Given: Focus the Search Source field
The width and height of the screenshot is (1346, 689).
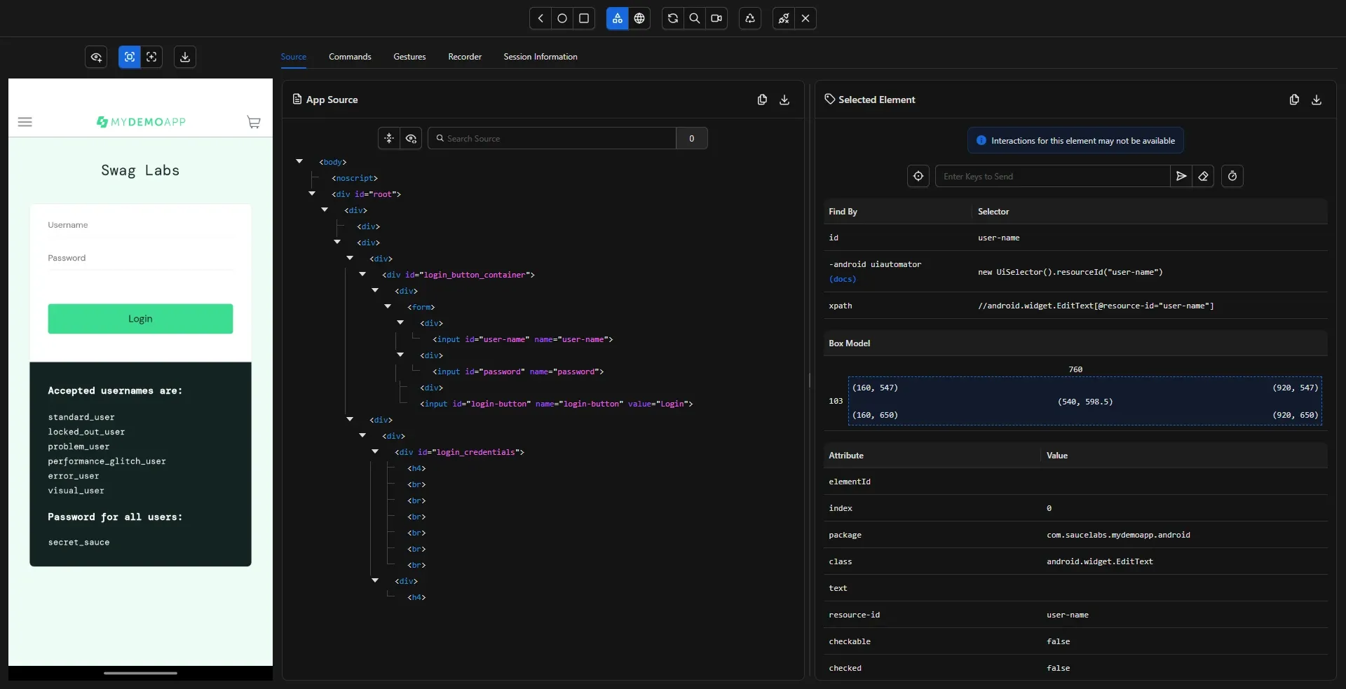Looking at the screenshot, I should (552, 138).
